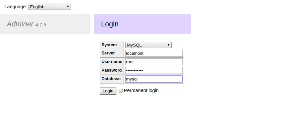Image resolution: width=281 pixels, height=130 pixels.
Task: Click the Server row label
Action: point(108,53)
